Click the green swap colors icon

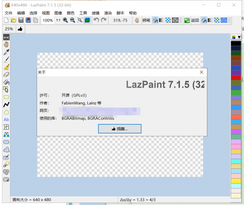pos(187,20)
